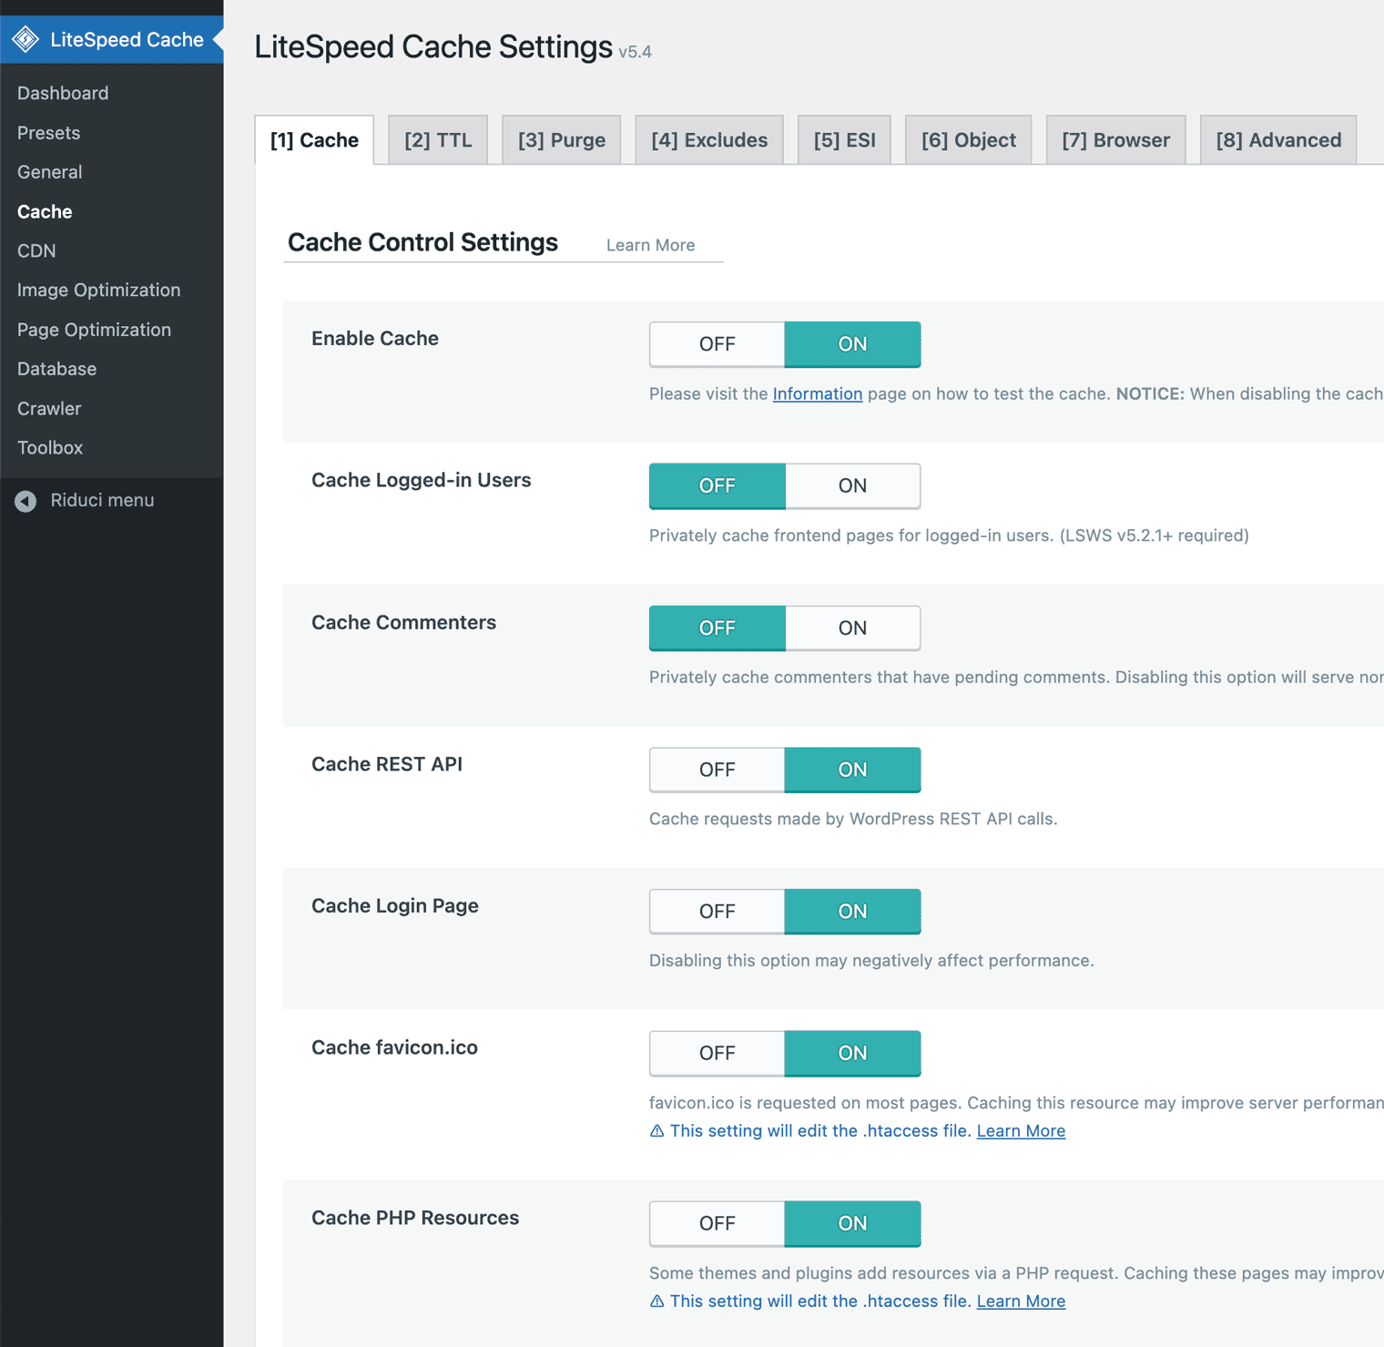Click the Cache Control Settings heading
Screen dimensions: 1384x1347
click(x=422, y=242)
